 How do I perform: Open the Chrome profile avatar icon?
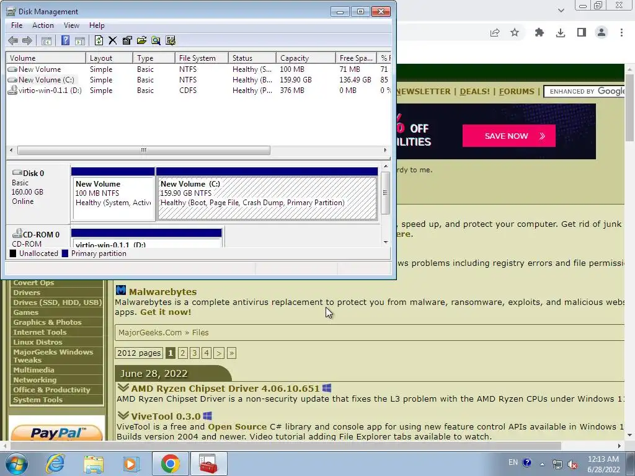[x=602, y=32]
